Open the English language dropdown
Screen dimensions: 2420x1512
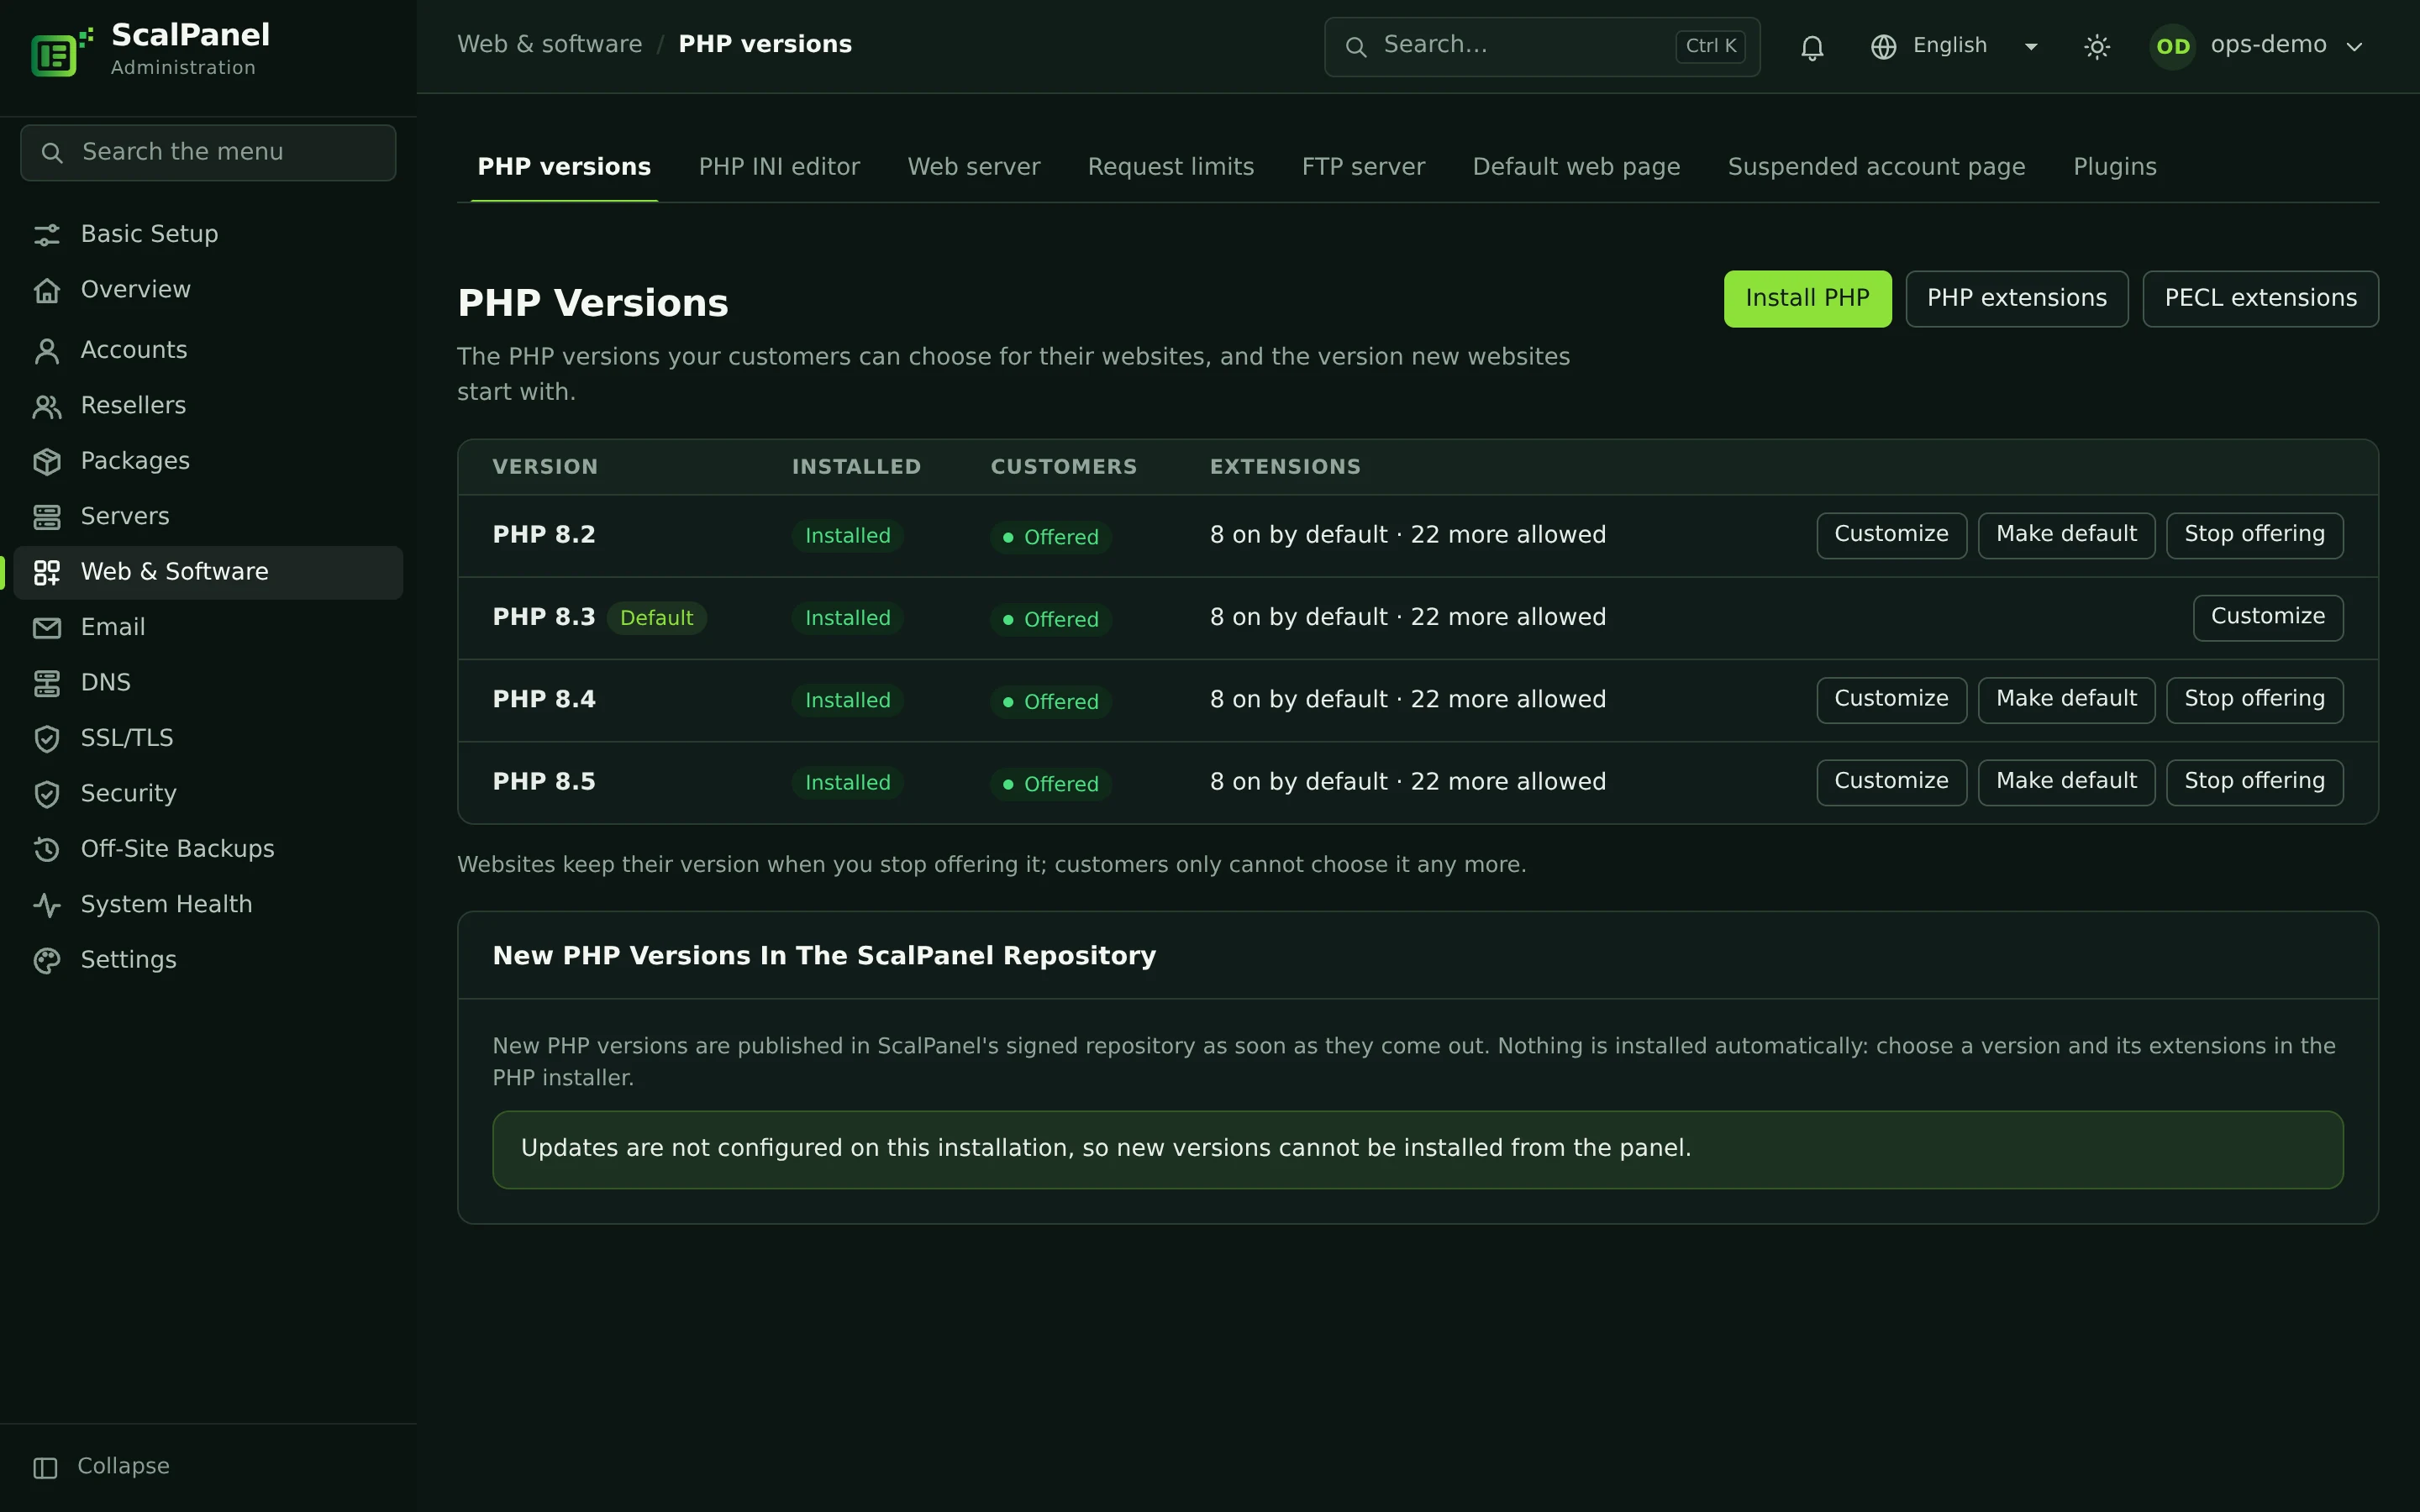click(x=1954, y=46)
